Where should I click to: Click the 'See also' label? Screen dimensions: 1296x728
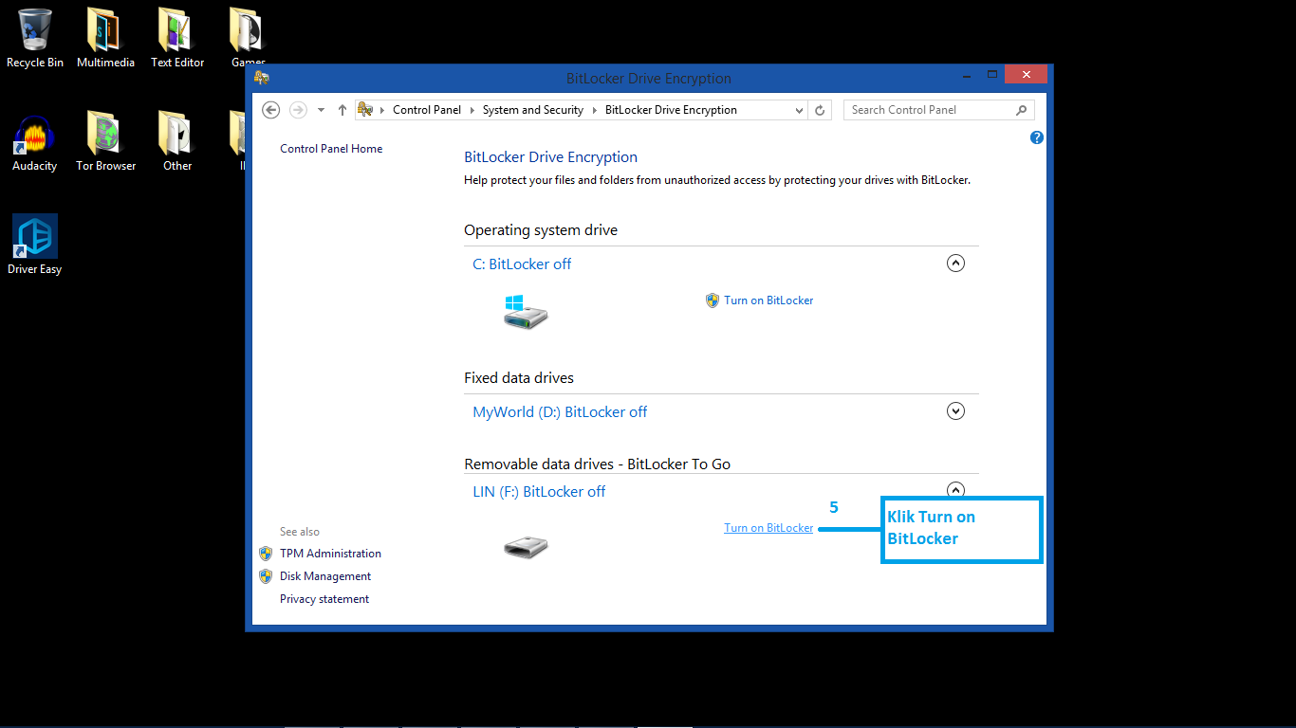click(x=300, y=532)
